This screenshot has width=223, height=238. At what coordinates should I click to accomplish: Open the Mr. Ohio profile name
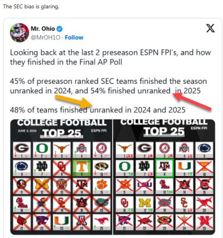43,29
